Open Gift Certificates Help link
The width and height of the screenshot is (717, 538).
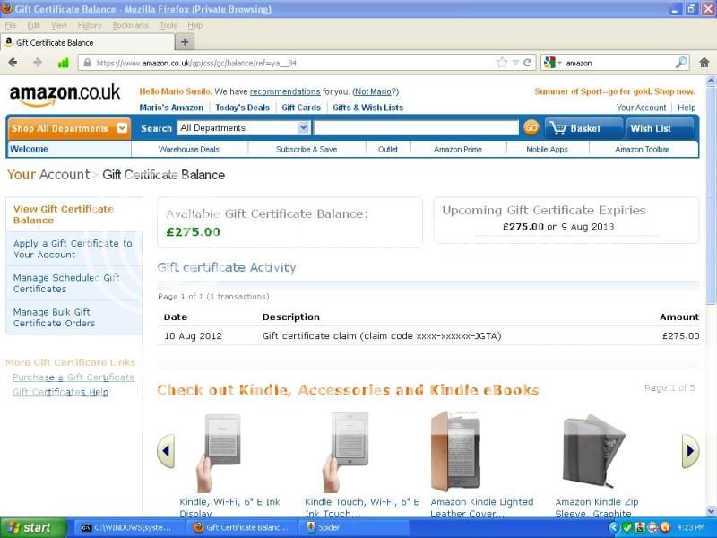point(60,392)
